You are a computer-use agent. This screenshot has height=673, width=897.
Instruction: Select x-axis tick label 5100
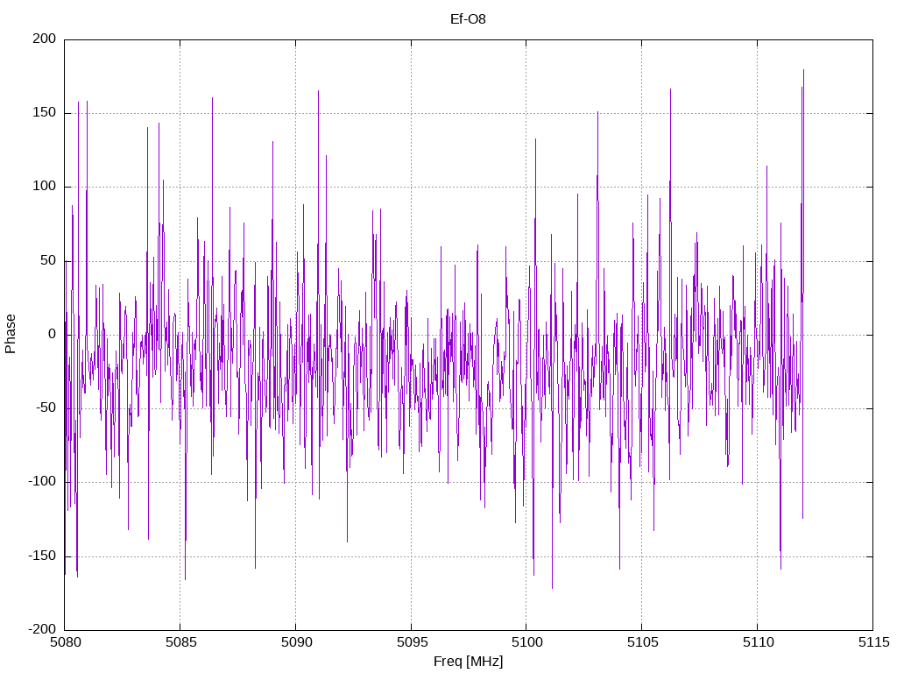[x=527, y=642]
